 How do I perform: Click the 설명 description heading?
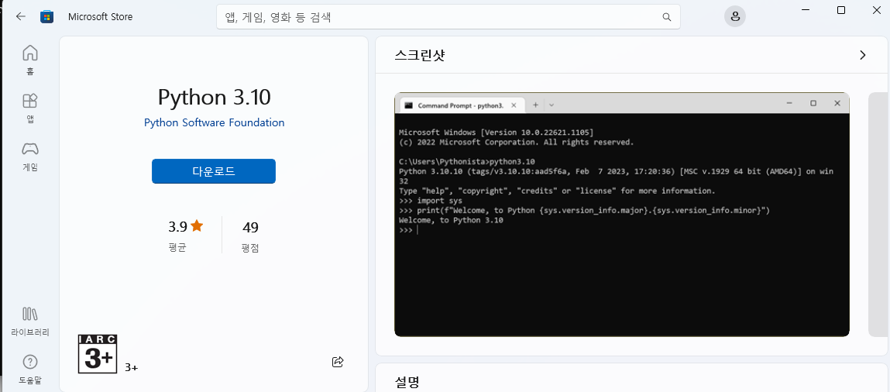tap(407, 382)
